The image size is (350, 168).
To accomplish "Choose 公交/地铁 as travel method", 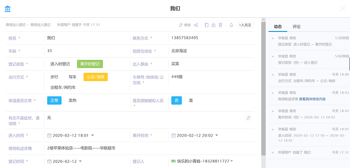I will pos(96,77).
